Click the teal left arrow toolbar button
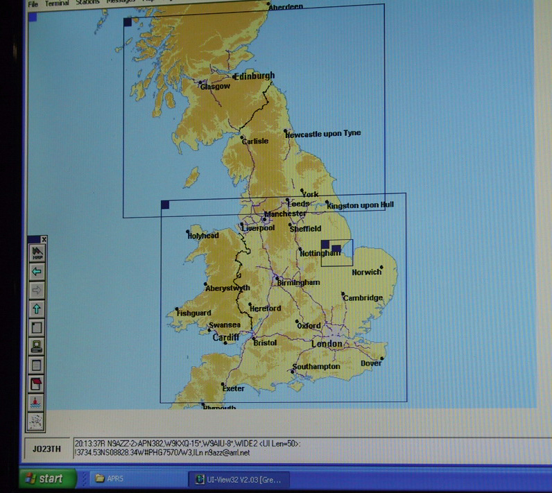The image size is (552, 493). 37,272
